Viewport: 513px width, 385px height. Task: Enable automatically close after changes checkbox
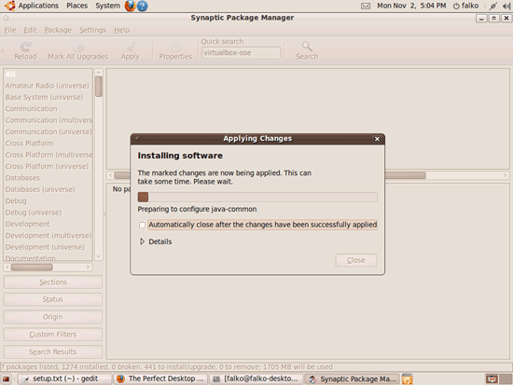pyautogui.click(x=142, y=225)
